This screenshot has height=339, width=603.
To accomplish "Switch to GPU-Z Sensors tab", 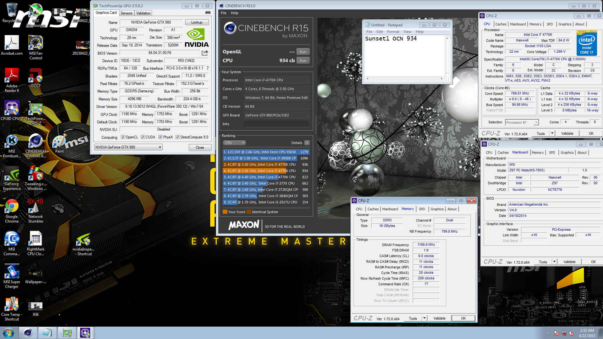I will coord(126,13).
